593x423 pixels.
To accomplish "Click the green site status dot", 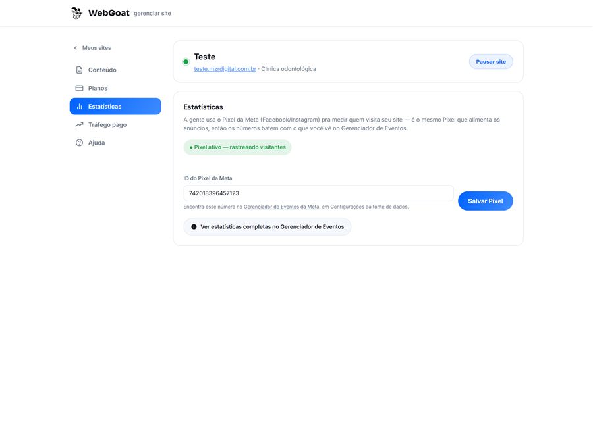I will (186, 62).
